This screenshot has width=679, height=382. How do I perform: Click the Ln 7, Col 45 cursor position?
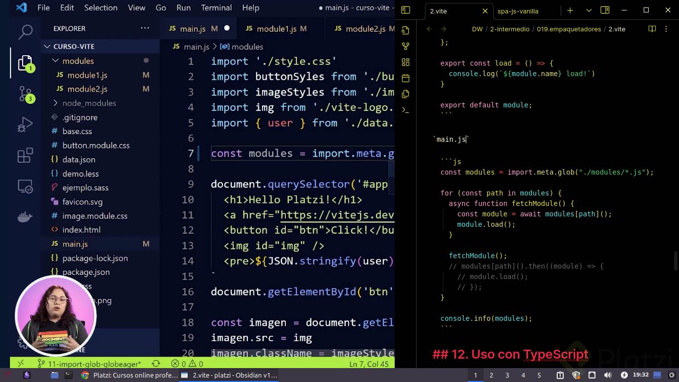pos(369,364)
